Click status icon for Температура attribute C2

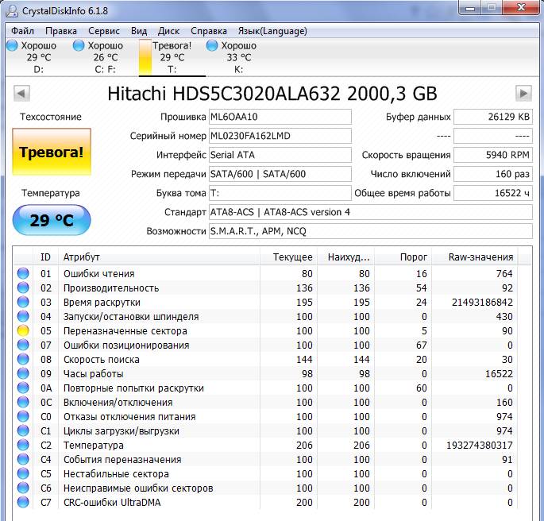(23, 445)
